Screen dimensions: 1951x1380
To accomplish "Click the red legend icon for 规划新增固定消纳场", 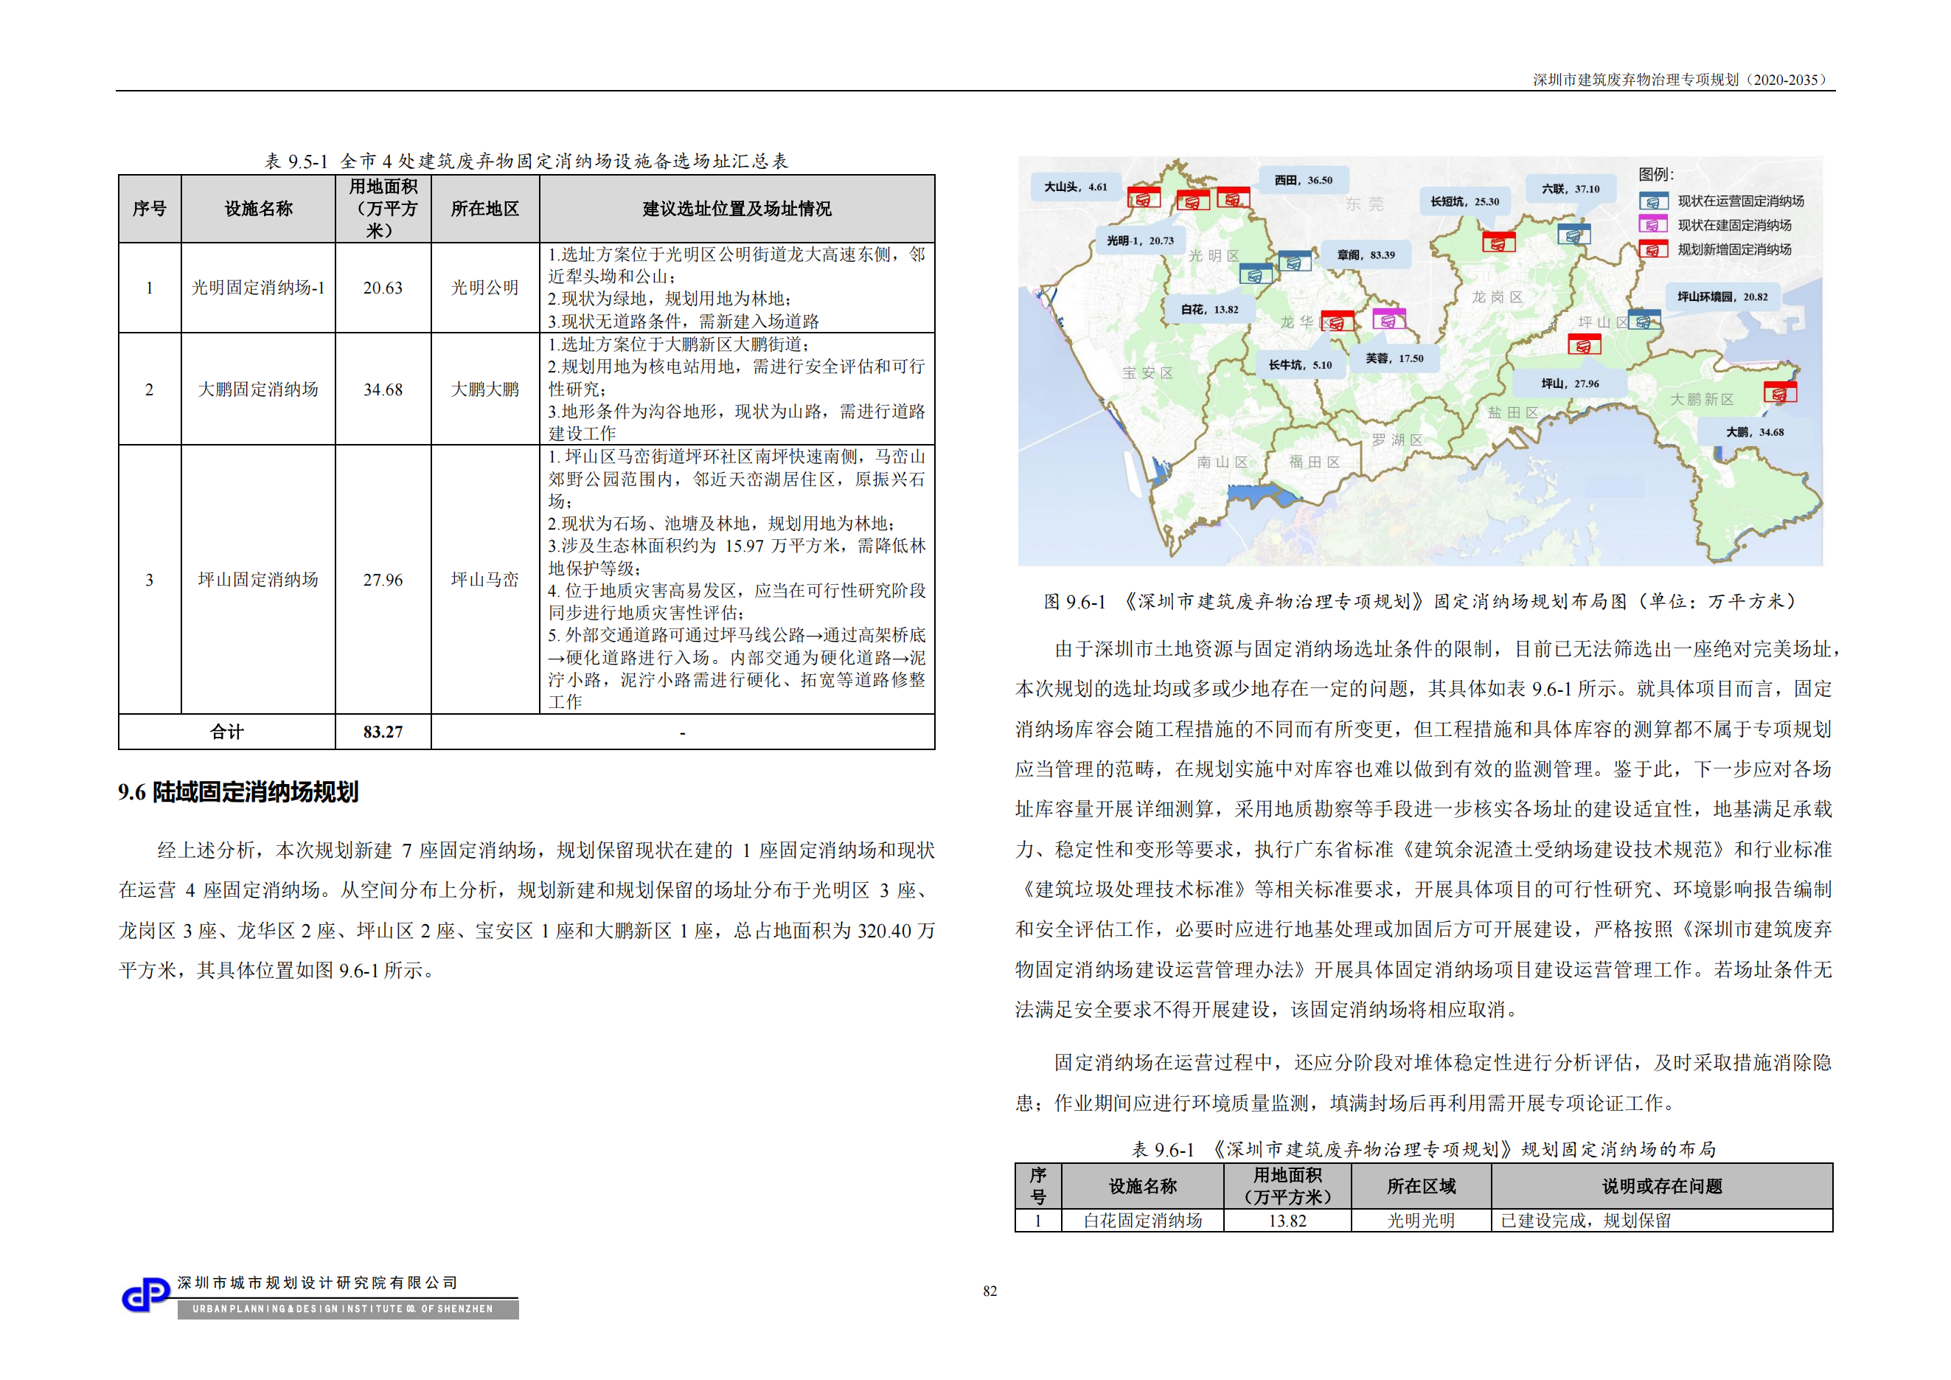I will pos(1654,249).
